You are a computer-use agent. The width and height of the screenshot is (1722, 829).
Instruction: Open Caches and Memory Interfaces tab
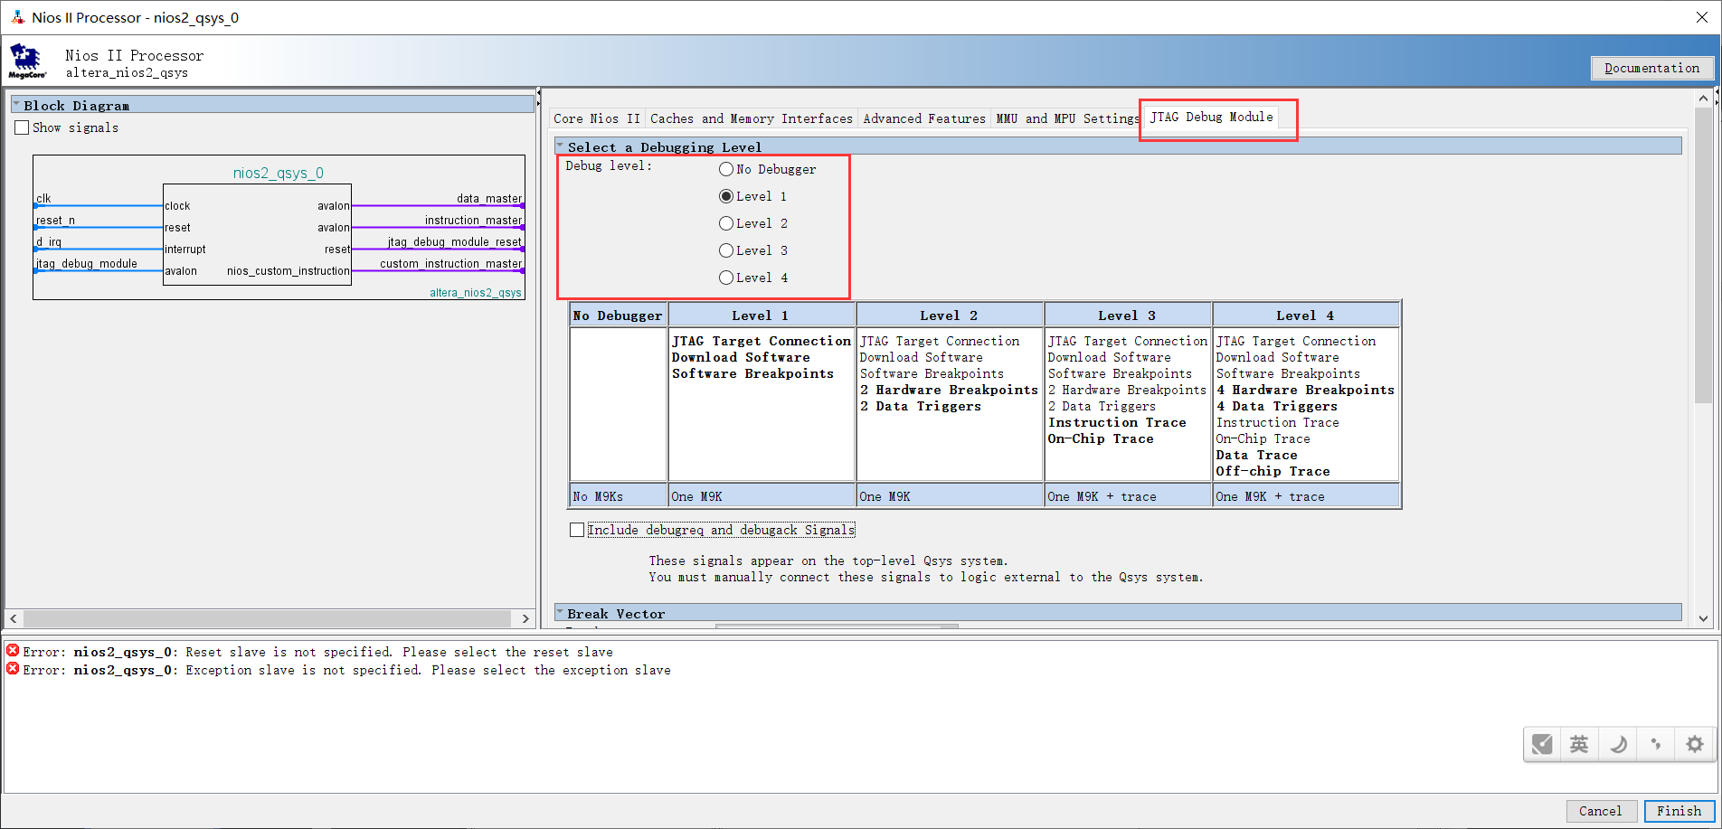coord(752,118)
